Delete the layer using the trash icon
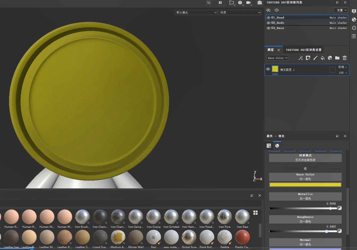This screenshot has height=250, width=357. [345, 58]
